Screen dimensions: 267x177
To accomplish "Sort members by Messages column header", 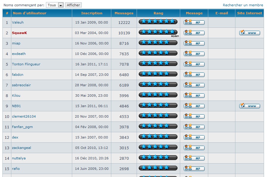I will pyautogui.click(x=124, y=13).
